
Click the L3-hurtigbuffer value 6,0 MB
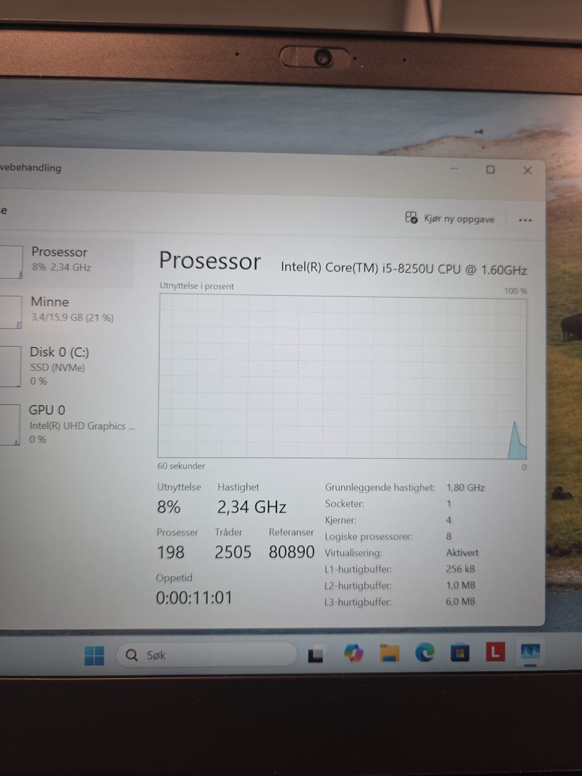[460, 601]
